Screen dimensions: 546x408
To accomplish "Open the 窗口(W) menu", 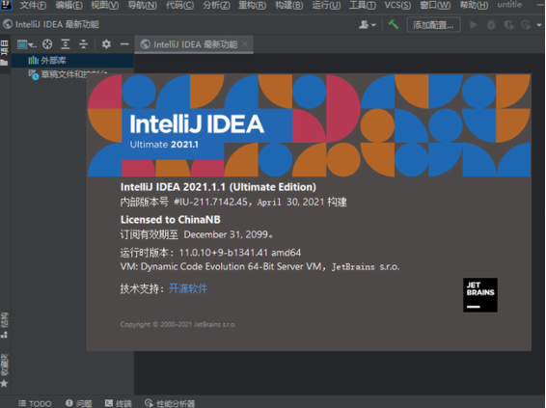I will tap(435, 5).
